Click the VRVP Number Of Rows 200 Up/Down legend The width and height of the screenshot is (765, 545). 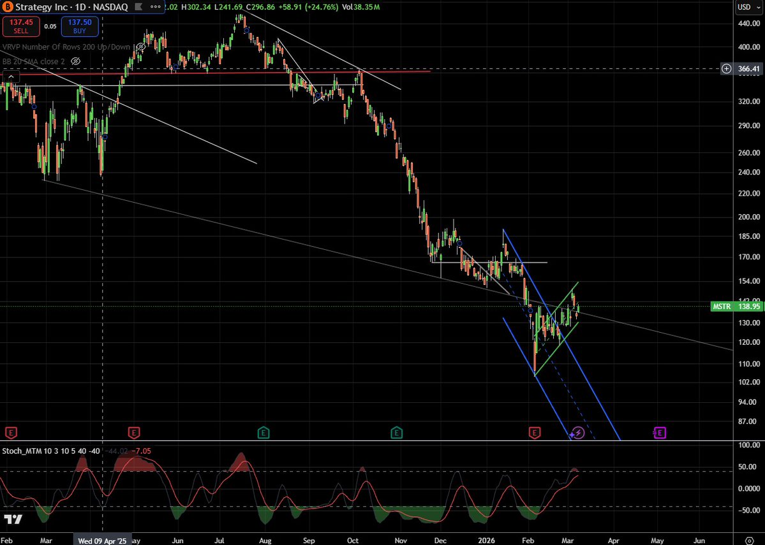(x=66, y=47)
